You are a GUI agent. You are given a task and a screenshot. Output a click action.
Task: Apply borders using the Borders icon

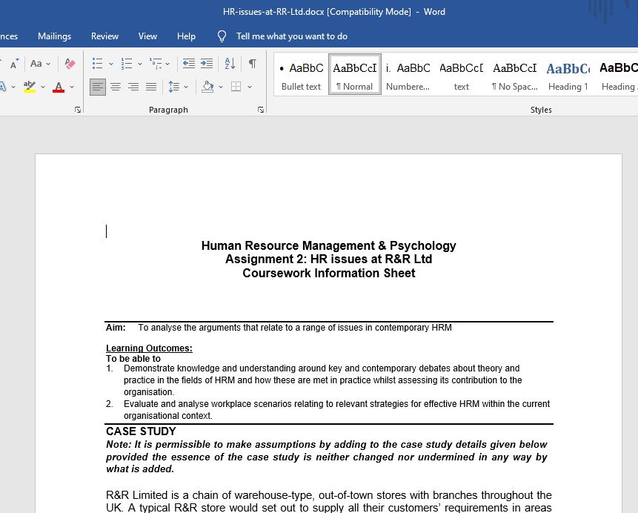(236, 87)
